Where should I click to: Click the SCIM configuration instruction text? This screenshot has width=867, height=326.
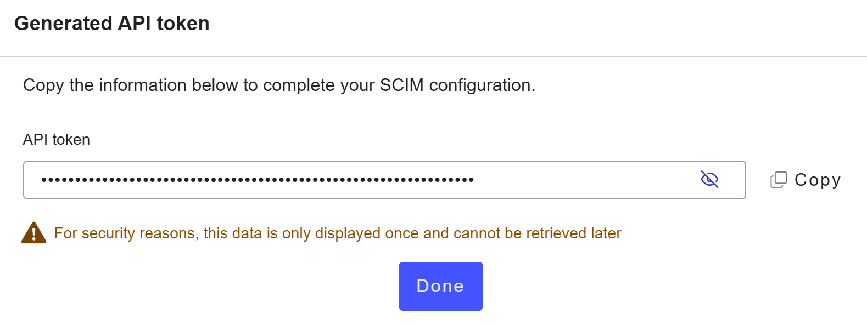point(279,85)
